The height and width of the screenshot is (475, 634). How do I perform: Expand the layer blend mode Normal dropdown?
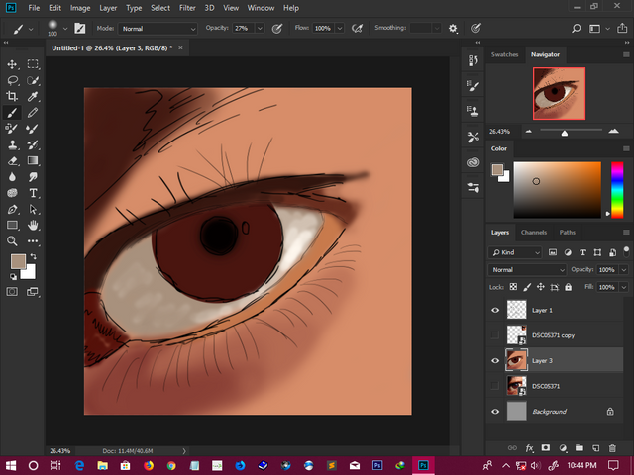pyautogui.click(x=528, y=269)
